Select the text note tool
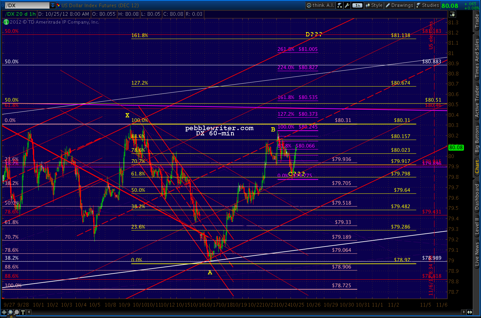 tap(23, 312)
